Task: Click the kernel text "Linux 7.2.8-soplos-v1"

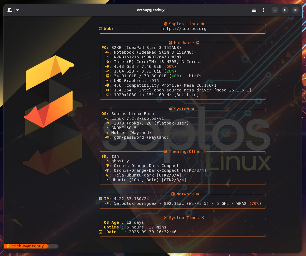Action: click(138, 118)
